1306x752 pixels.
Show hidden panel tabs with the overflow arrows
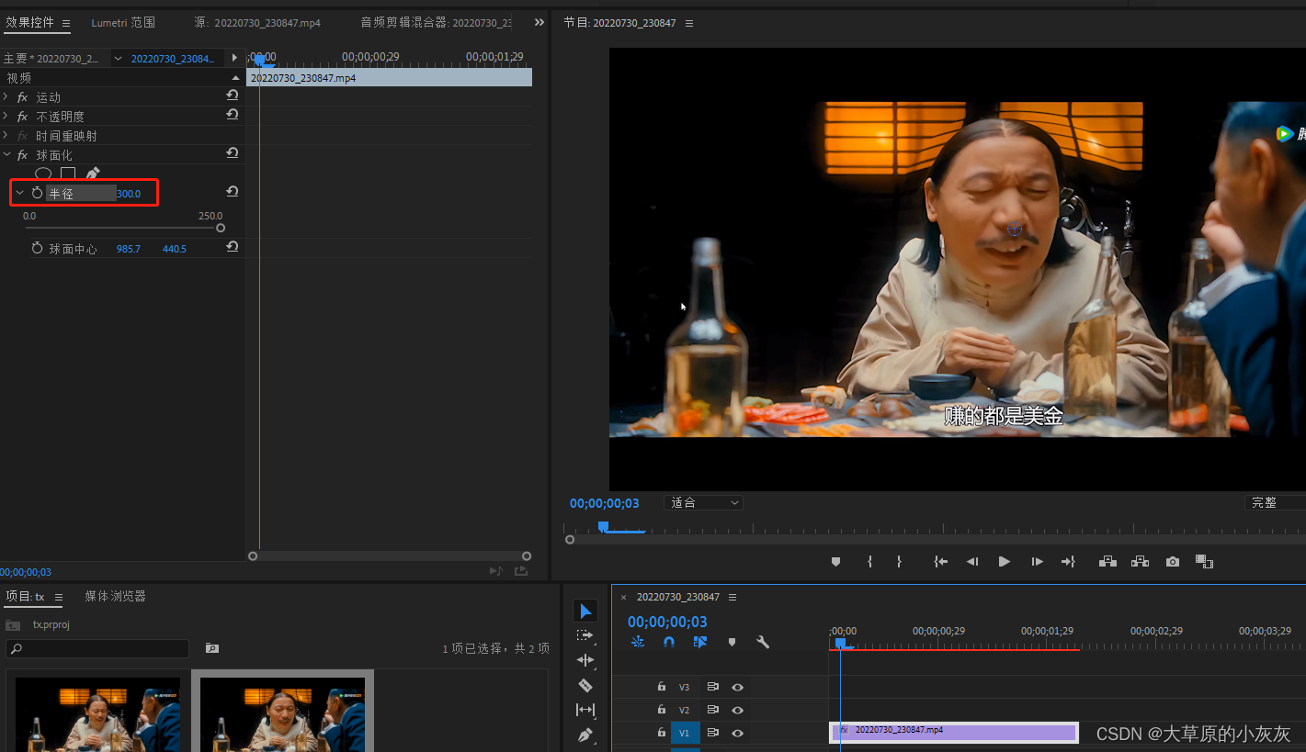click(x=539, y=23)
